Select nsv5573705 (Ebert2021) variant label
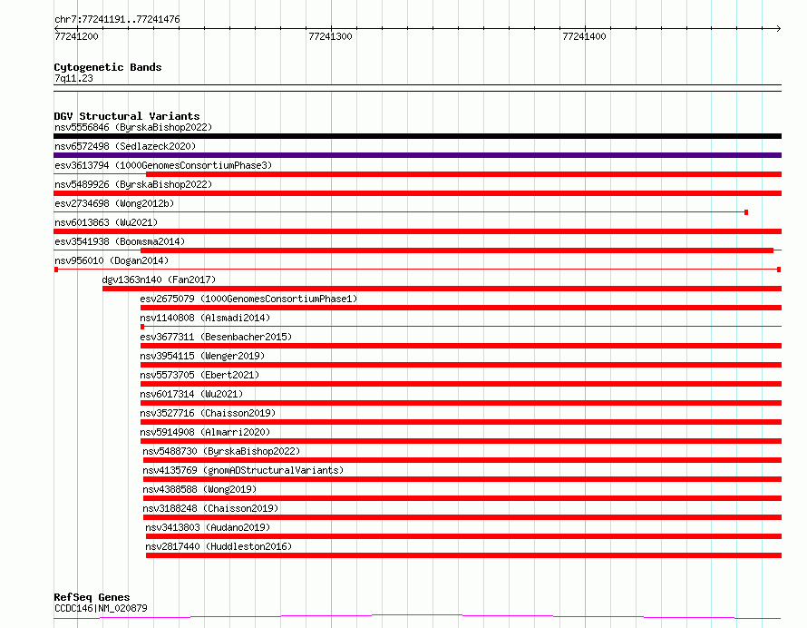Screen dimensions: 807x628 (x=199, y=375)
